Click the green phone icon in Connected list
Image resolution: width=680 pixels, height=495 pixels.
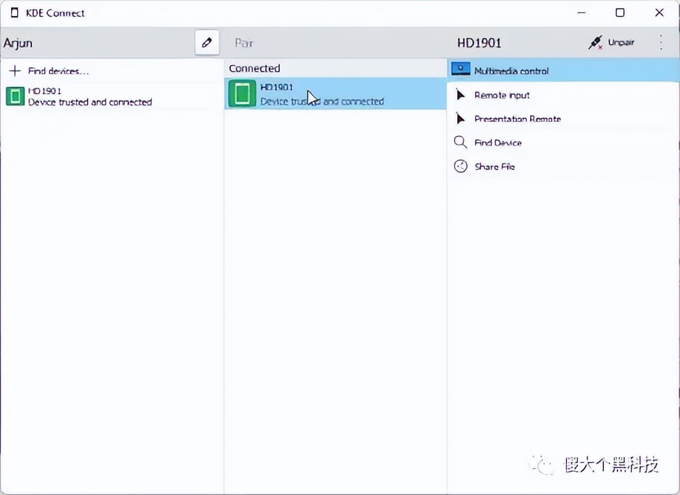242,94
